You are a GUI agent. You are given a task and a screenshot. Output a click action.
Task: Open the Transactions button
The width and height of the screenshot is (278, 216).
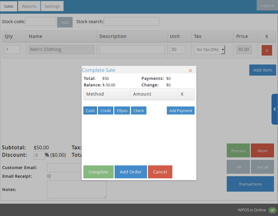point(250,184)
